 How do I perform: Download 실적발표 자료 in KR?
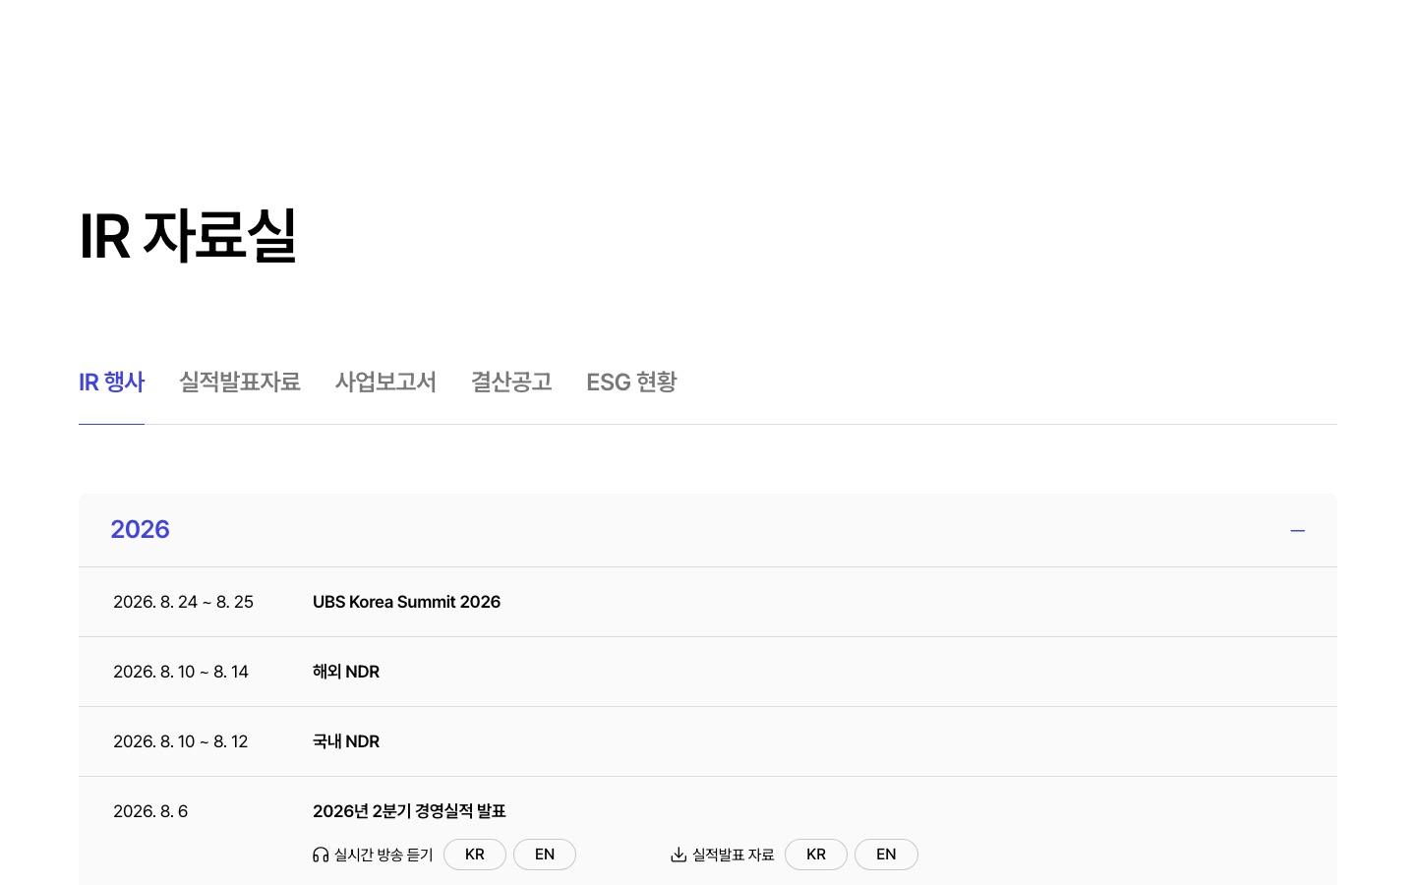pyautogui.click(x=816, y=855)
